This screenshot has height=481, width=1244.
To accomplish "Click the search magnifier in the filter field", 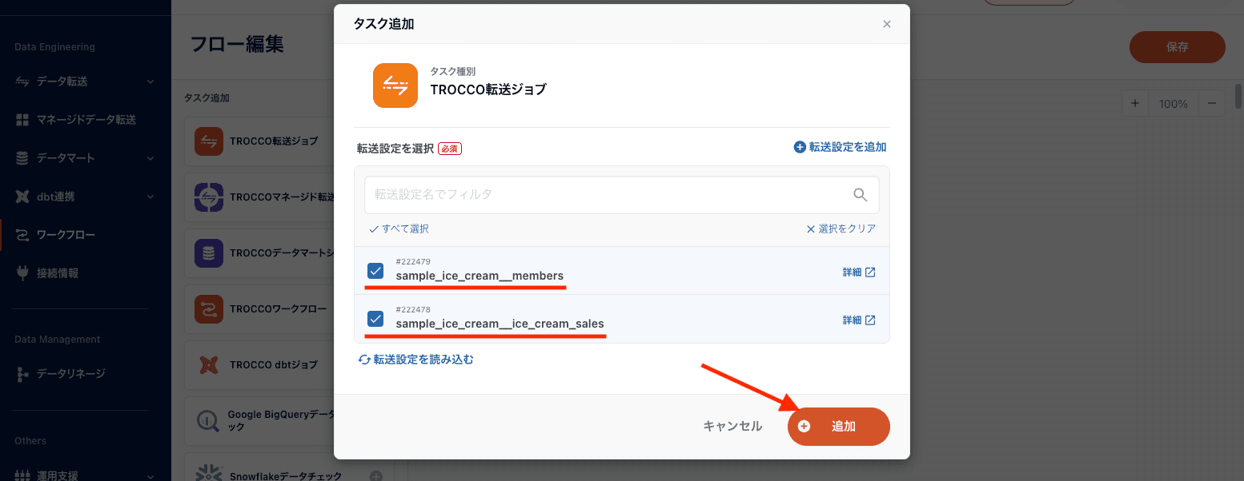I will [861, 194].
